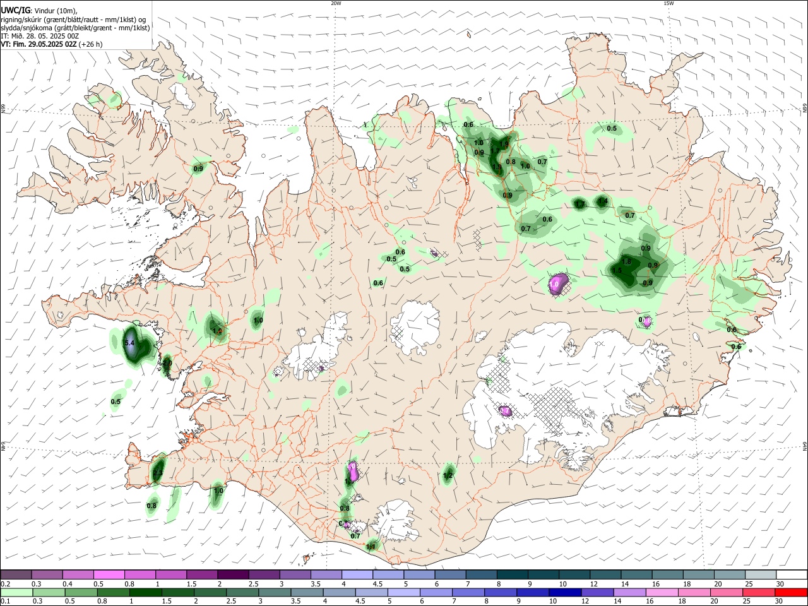Pick the pink 18 swatch in rain legend
Screen dimensions: 808x606
(693, 592)
